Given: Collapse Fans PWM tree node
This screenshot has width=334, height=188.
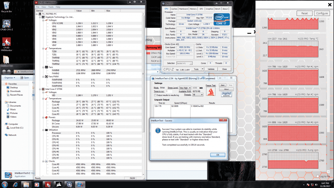Looking at the screenshot, I should (x=43, y=77).
